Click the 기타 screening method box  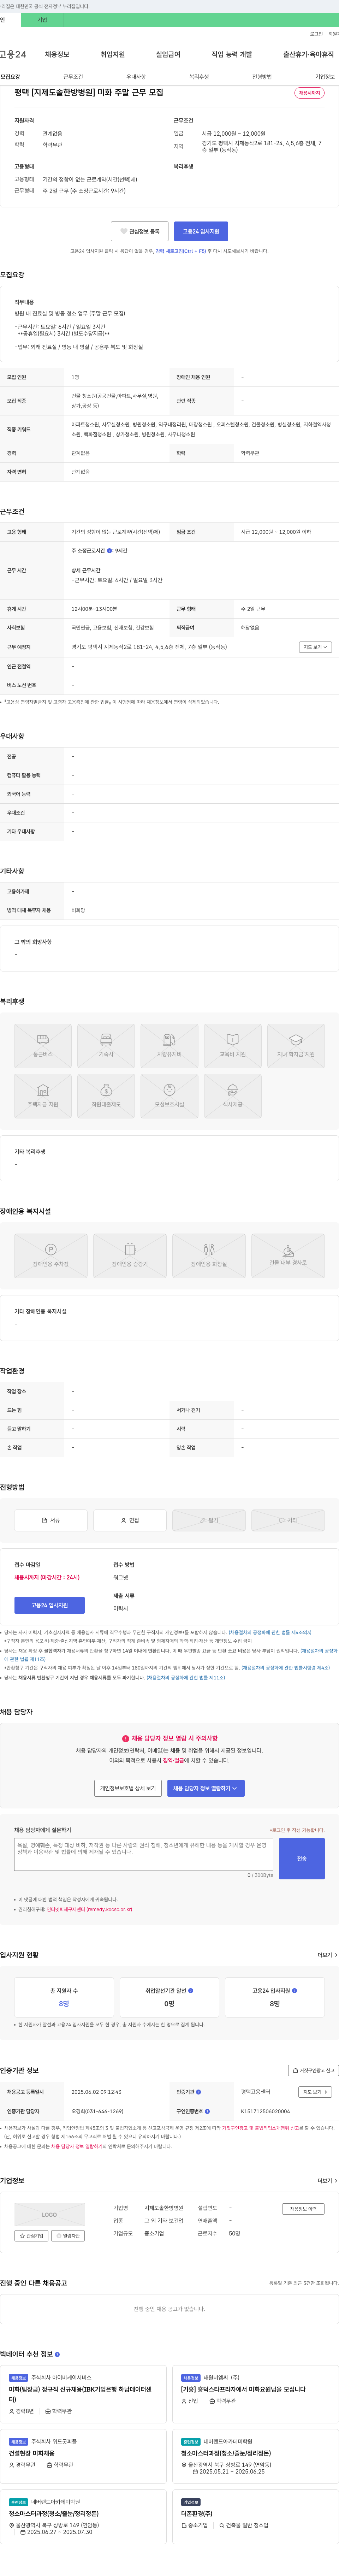coord(288,1520)
